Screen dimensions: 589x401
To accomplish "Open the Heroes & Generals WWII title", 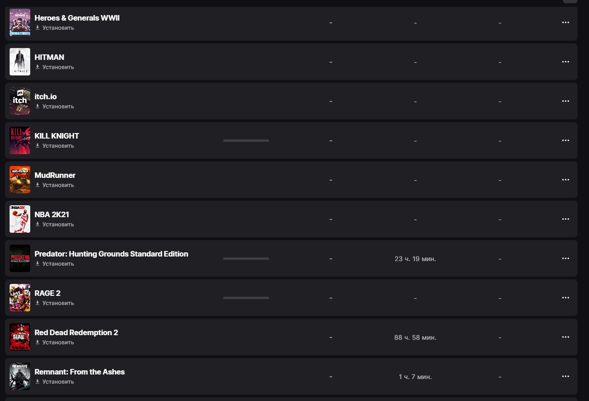I will point(77,18).
